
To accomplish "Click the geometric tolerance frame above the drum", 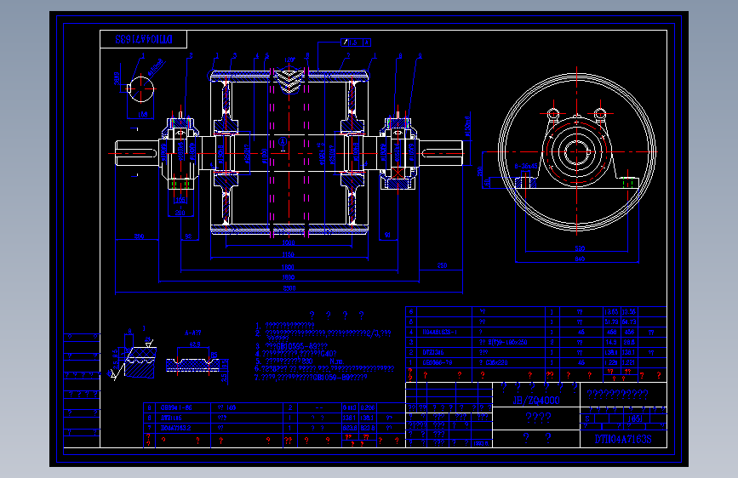I will click(x=356, y=43).
